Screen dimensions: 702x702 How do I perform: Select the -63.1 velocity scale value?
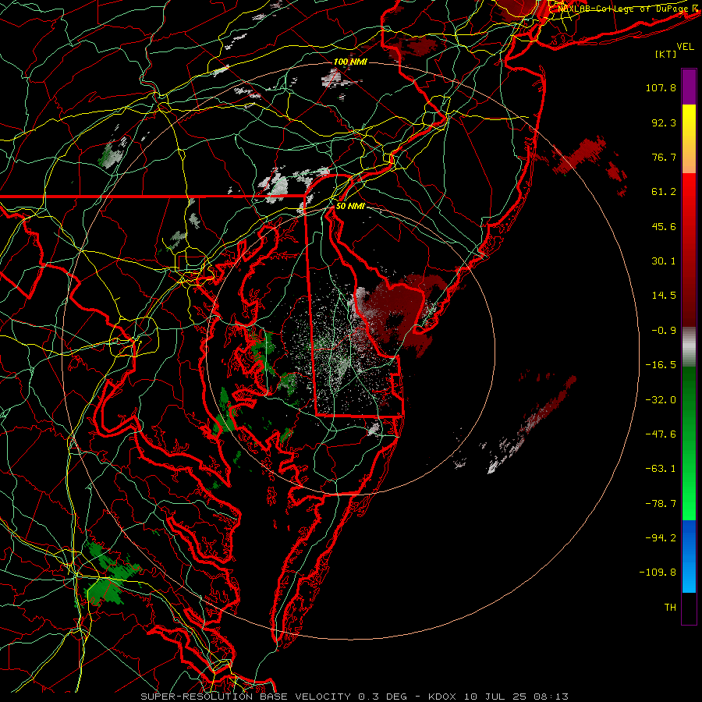point(661,469)
